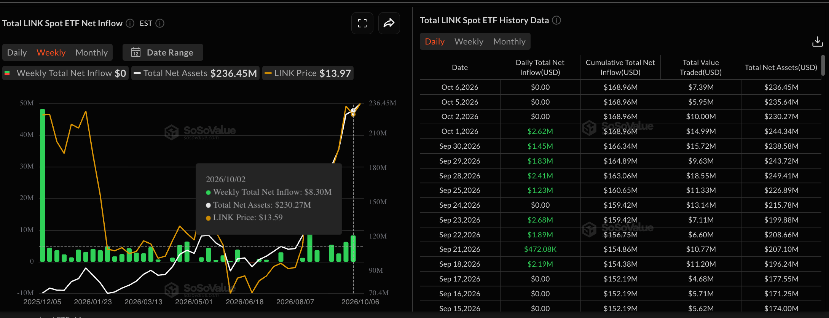Viewport: 829px width, 318px height.
Task: Click the $2.68M inflow value for Sep 23
Action: point(540,220)
